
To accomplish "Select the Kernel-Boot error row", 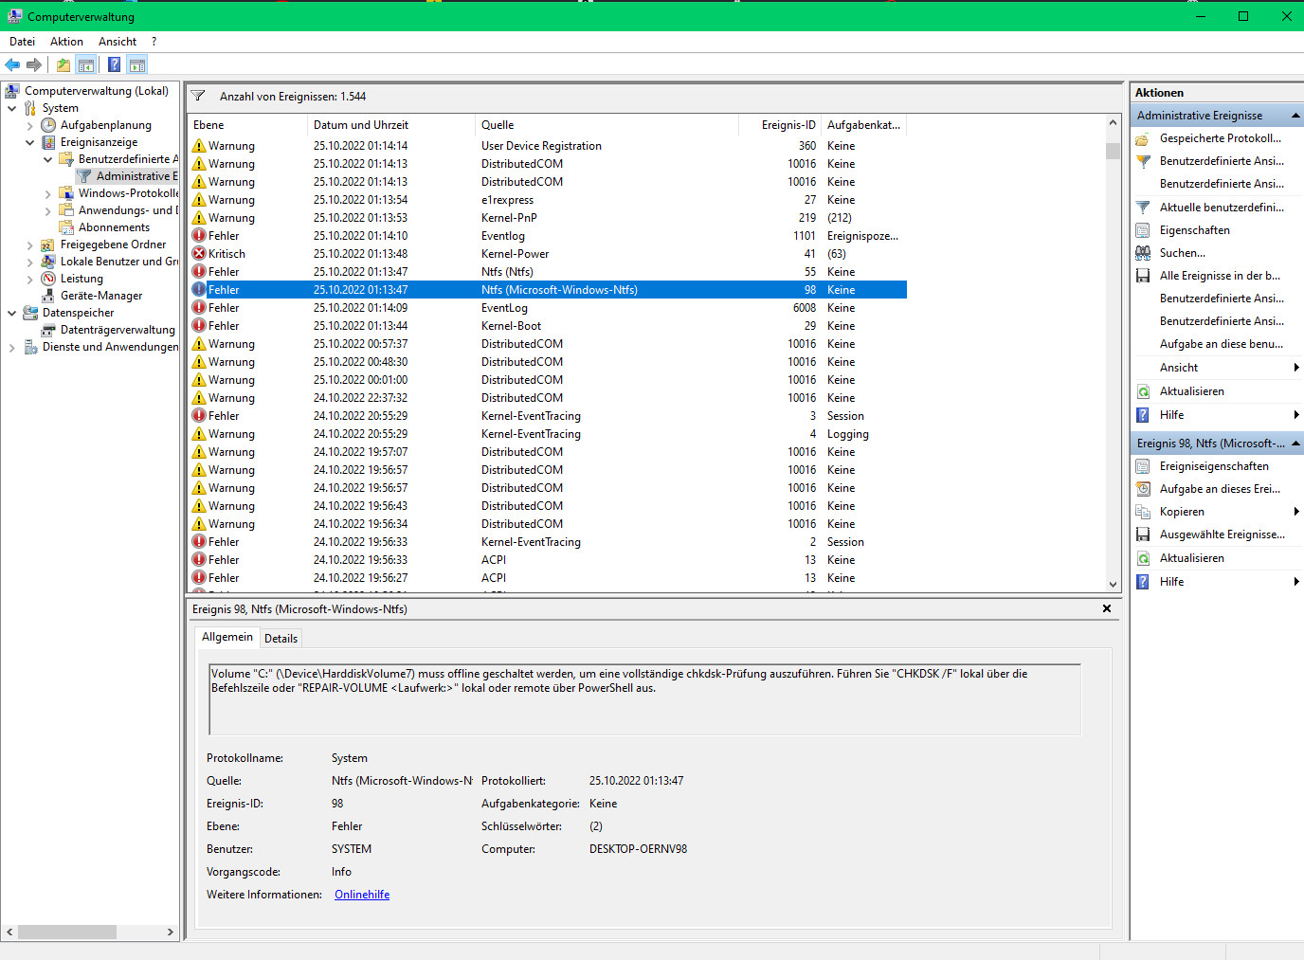I will pyautogui.click(x=547, y=326).
